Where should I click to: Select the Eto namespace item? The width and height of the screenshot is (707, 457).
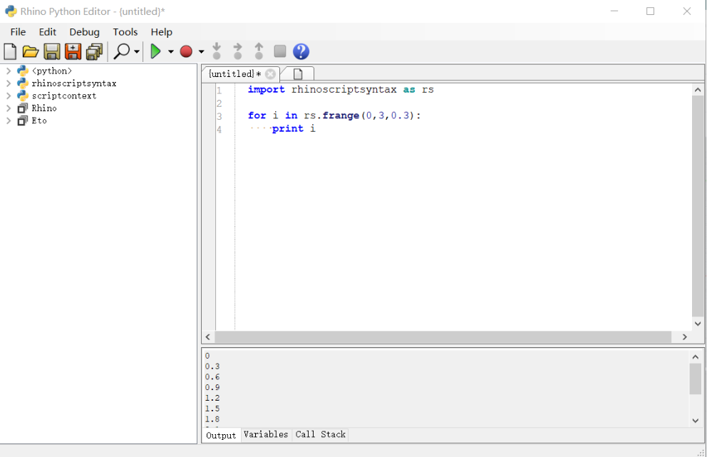(x=39, y=120)
